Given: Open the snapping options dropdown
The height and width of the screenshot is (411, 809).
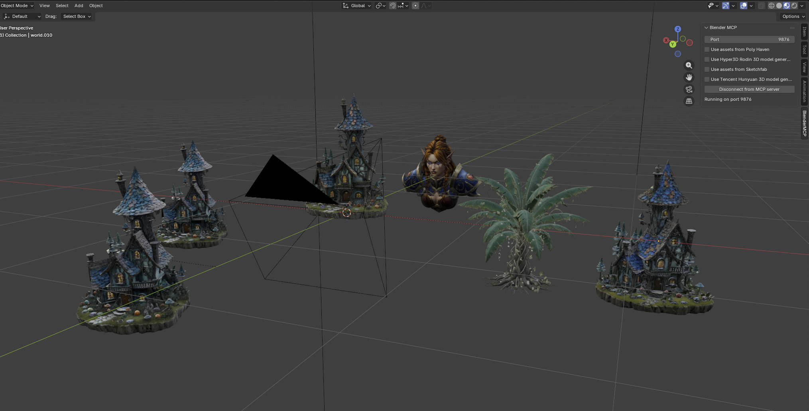Looking at the screenshot, I should coord(403,6).
